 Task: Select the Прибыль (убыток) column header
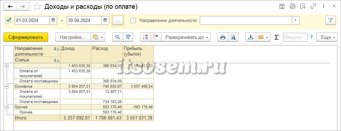coord(138,54)
